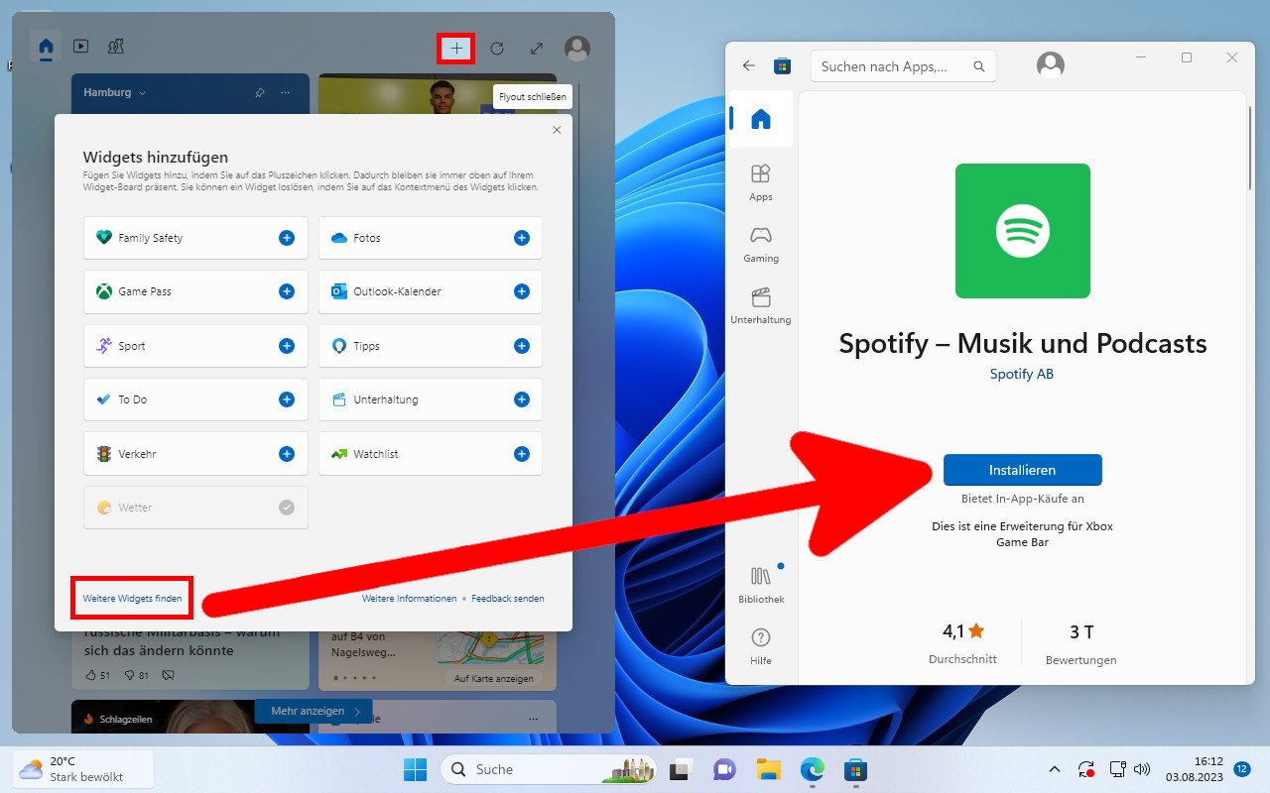Open the Teams Chat taskbar icon
Viewport: 1270px width, 793px height.
tap(724, 769)
